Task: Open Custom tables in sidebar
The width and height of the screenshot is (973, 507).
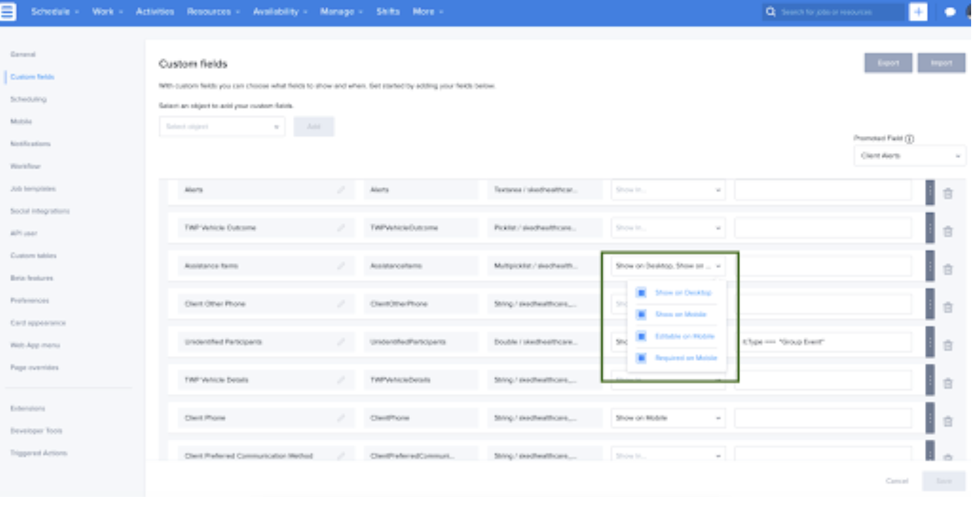Action: click(34, 255)
